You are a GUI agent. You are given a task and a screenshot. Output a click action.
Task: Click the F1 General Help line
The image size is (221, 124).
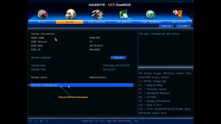pyautogui.click(x=151, y=85)
